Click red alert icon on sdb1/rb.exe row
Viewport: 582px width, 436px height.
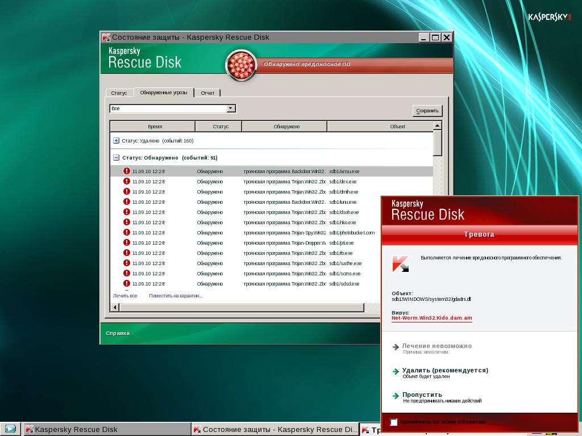point(127,253)
